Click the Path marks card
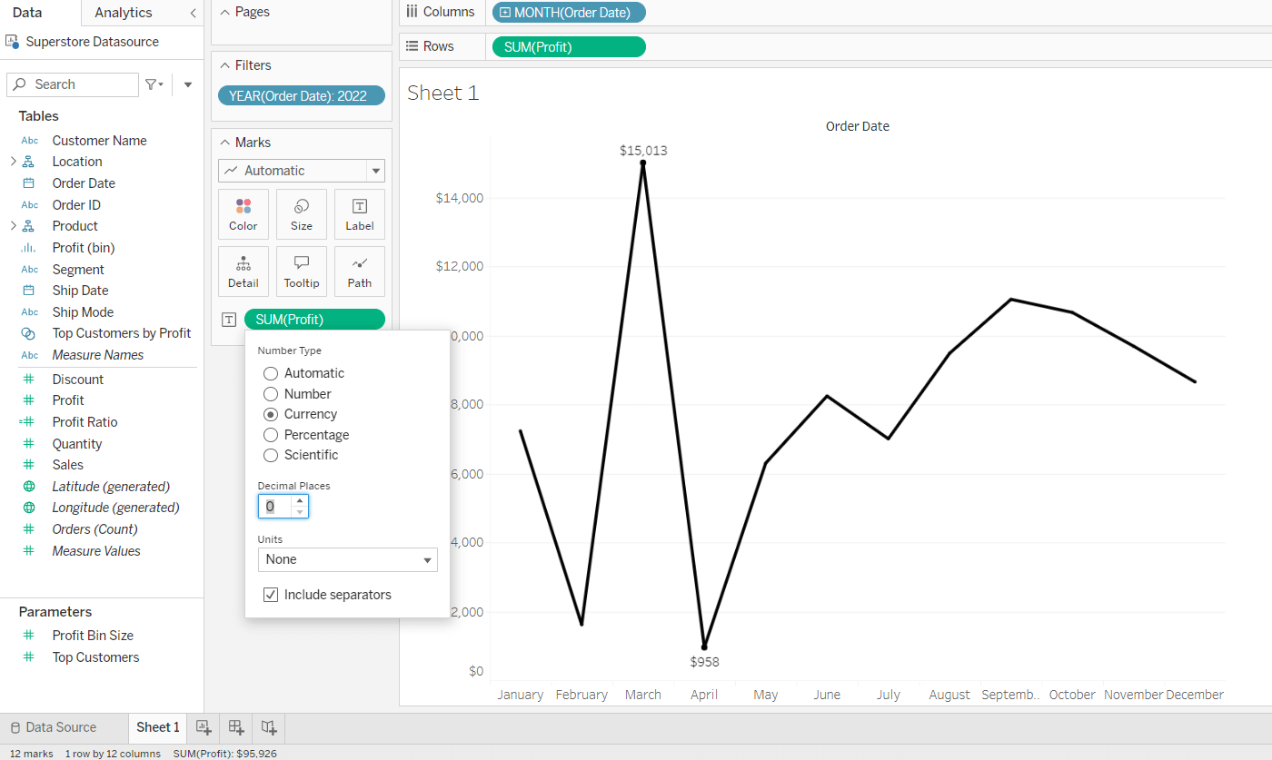The image size is (1272, 760). [360, 271]
